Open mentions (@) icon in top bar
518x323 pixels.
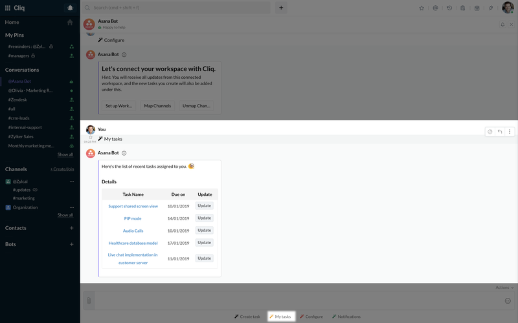point(435,8)
